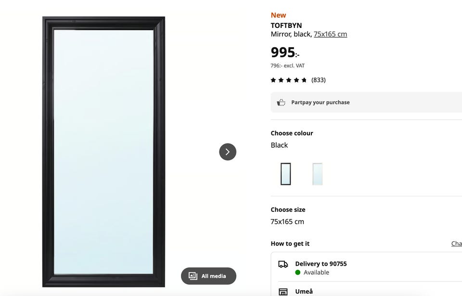Image resolution: width=462 pixels, height=296 pixels.
Task: Click the Umeå store icon
Action: (283, 292)
